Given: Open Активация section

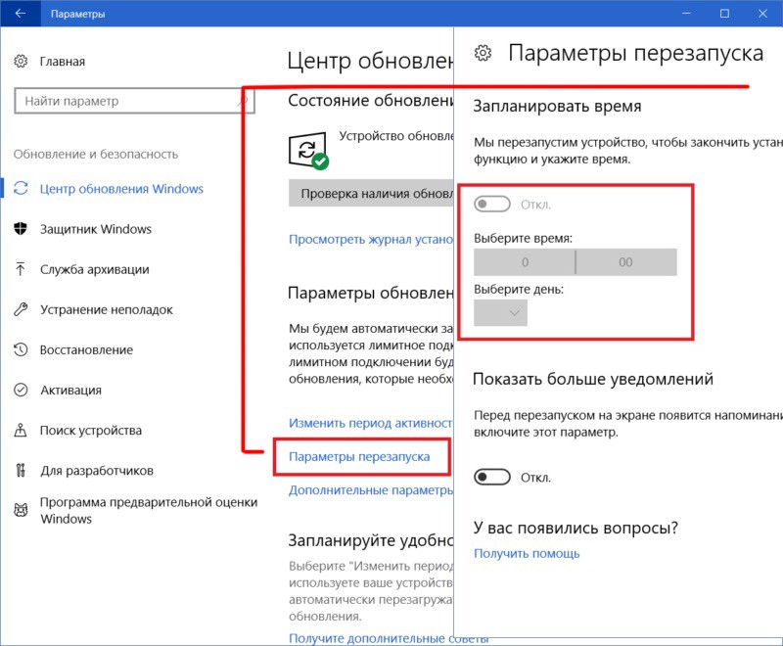Looking at the screenshot, I should click(x=70, y=391).
